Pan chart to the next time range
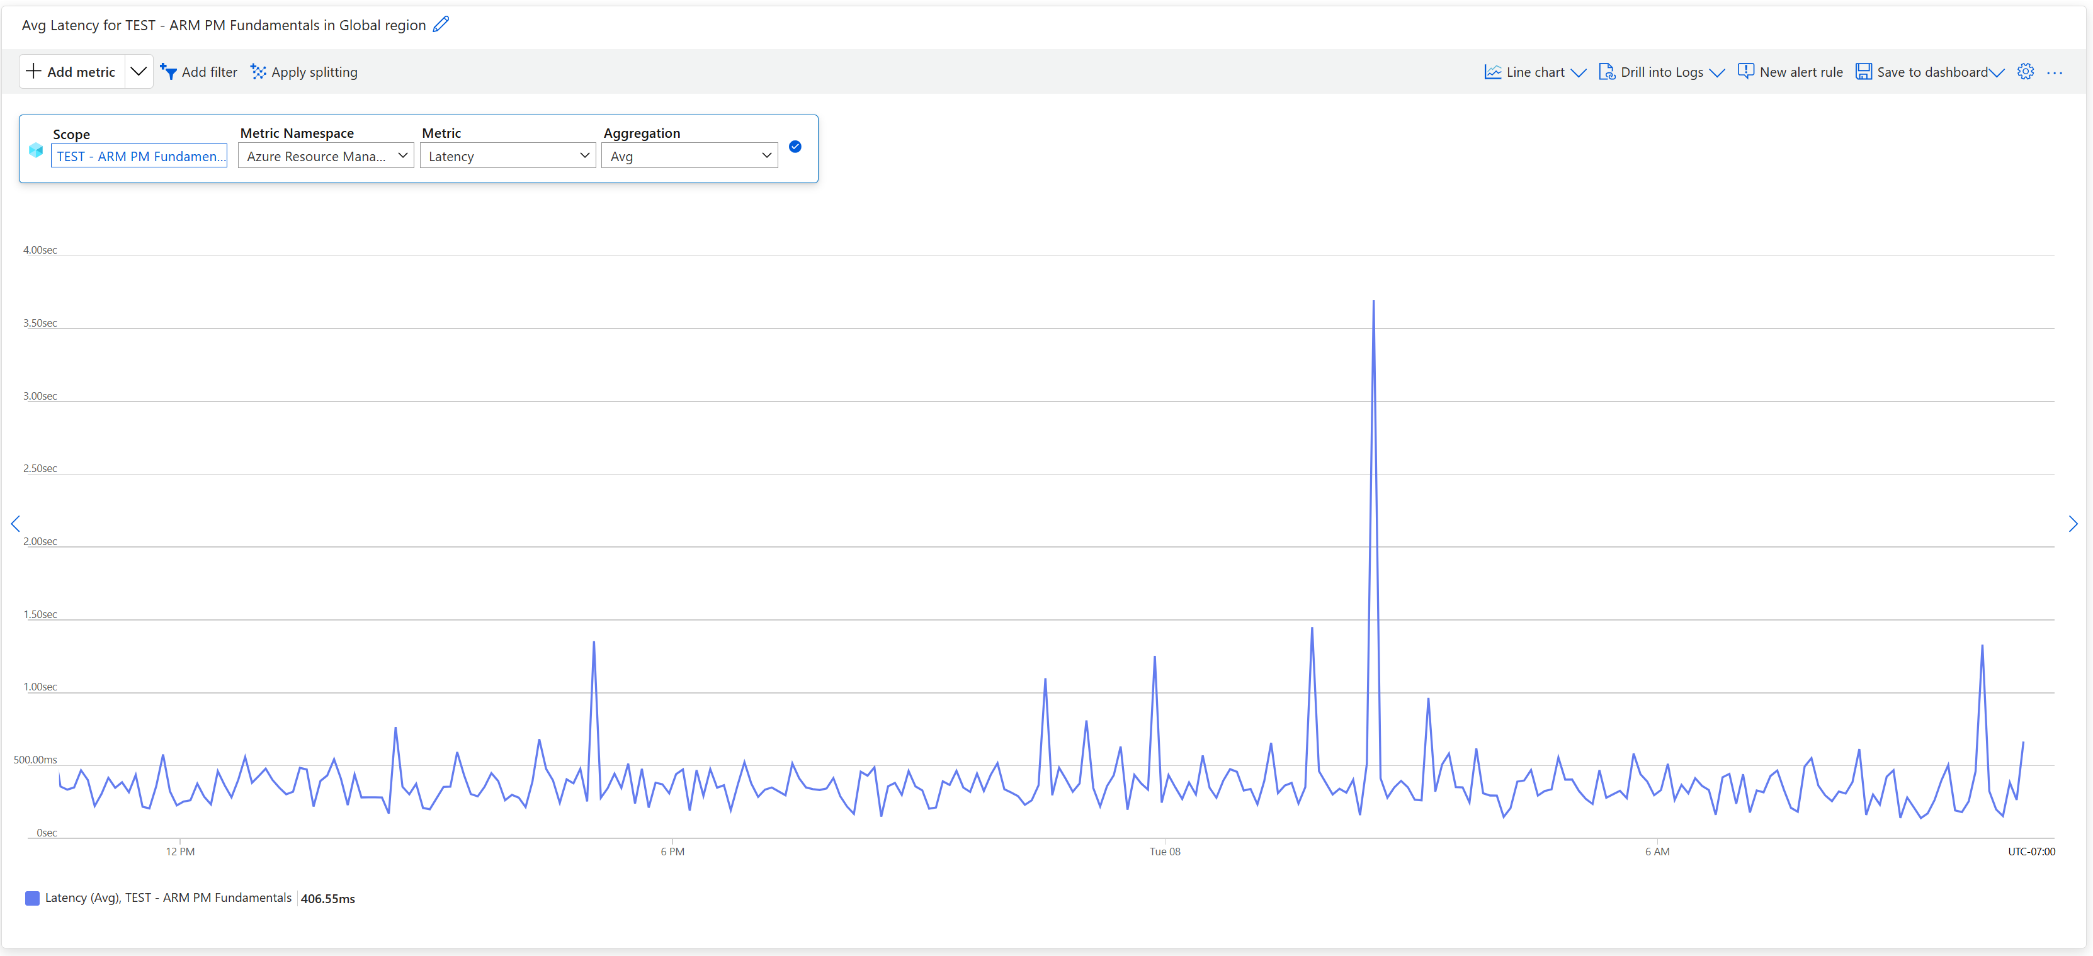 [2073, 524]
